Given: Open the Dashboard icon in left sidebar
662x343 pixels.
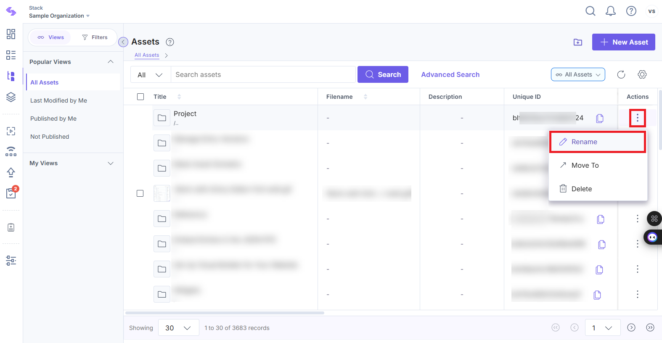Looking at the screenshot, I should click(11, 34).
